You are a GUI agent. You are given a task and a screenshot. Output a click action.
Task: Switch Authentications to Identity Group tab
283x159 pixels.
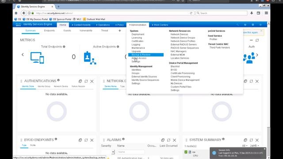(x=44, y=87)
